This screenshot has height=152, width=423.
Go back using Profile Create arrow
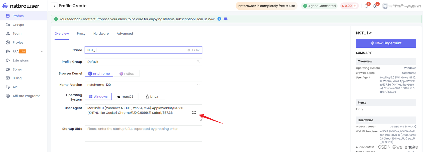pyautogui.click(x=55, y=6)
